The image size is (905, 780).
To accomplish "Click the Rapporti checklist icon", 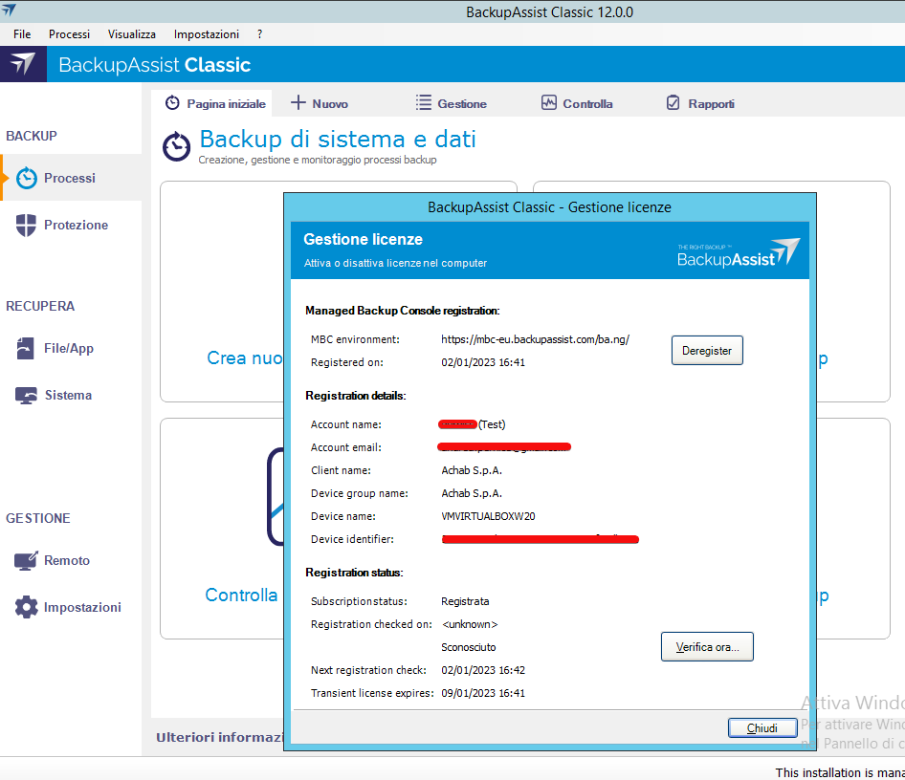I will pos(673,103).
